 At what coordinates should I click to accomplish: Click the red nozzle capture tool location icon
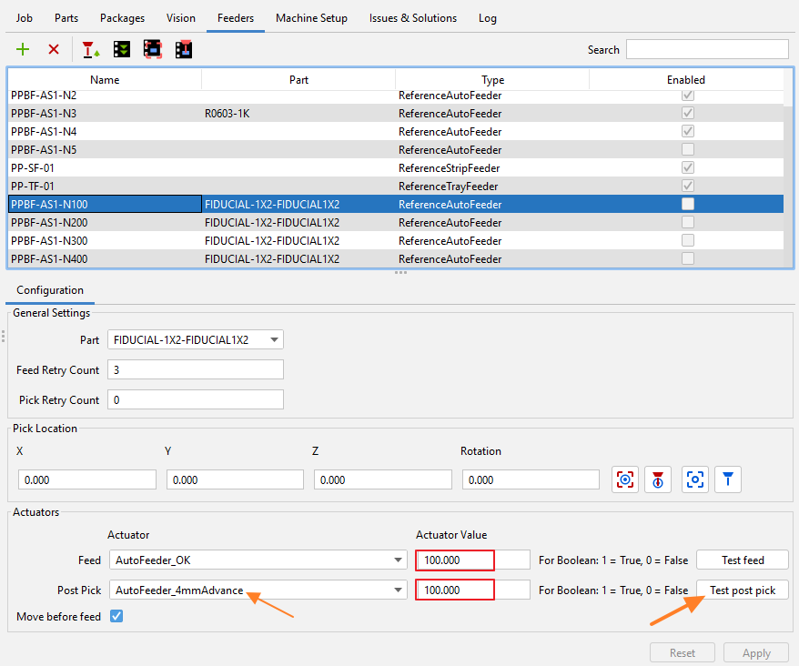pyautogui.click(x=657, y=479)
